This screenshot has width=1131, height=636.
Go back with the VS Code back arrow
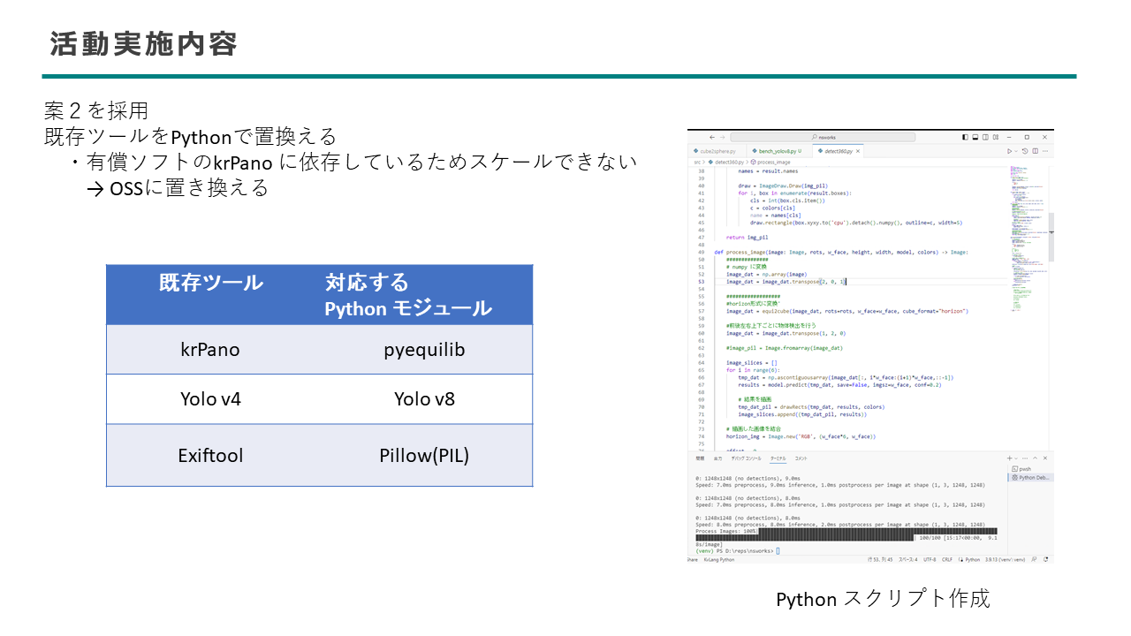point(712,138)
